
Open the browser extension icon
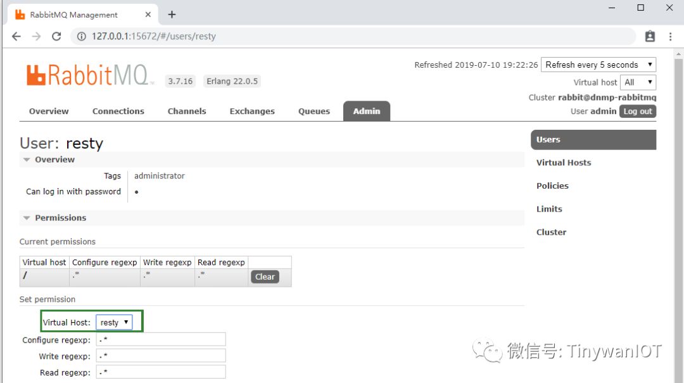pyautogui.click(x=650, y=36)
